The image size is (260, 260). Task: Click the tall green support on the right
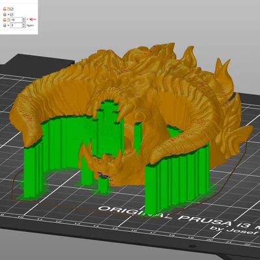click(x=177, y=182)
